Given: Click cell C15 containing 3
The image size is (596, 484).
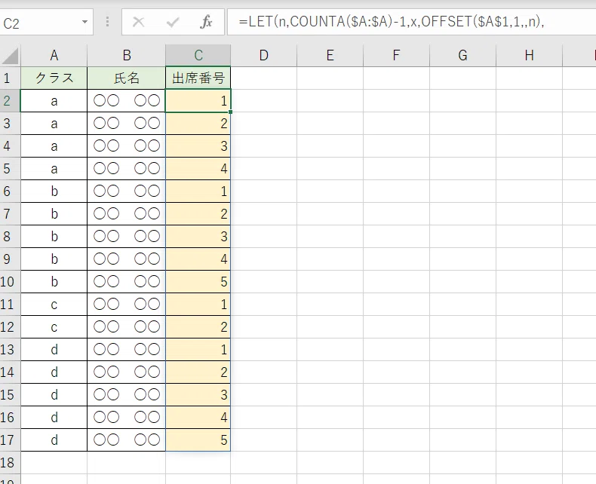Looking at the screenshot, I should (x=198, y=395).
